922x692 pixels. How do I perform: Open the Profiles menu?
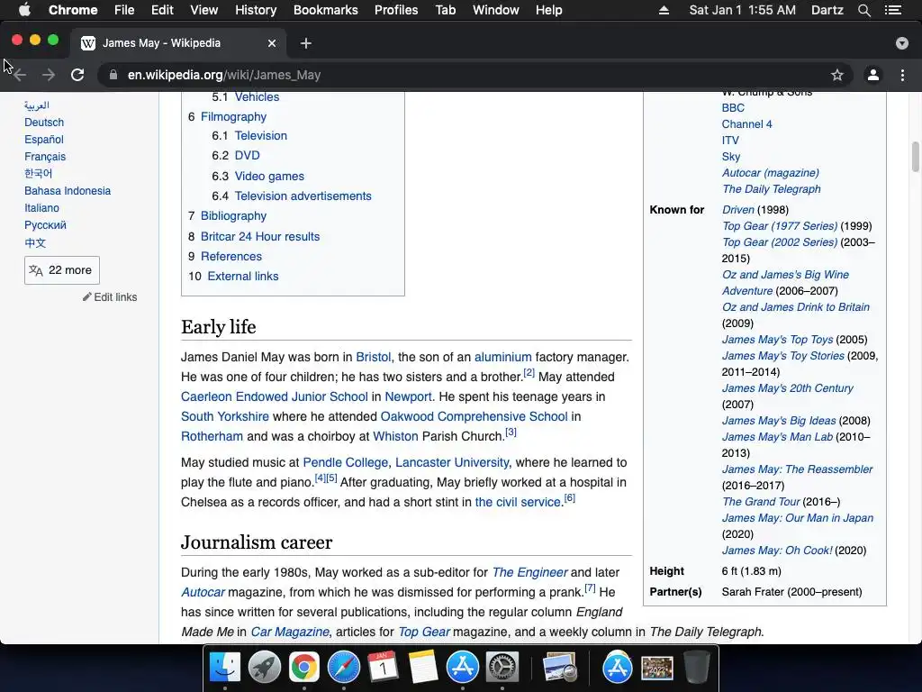pyautogui.click(x=396, y=10)
